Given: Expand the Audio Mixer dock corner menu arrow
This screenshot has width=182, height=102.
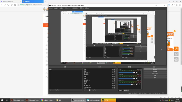Looking at the screenshot, I should [x=142, y=67].
